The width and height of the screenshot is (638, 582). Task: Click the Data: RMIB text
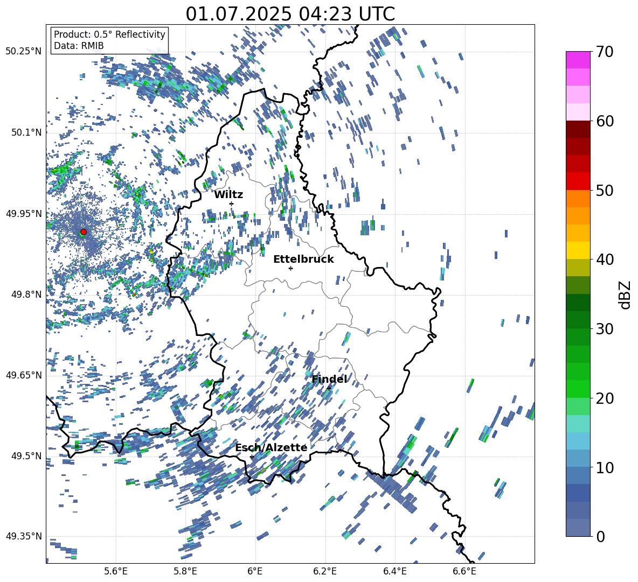point(79,46)
